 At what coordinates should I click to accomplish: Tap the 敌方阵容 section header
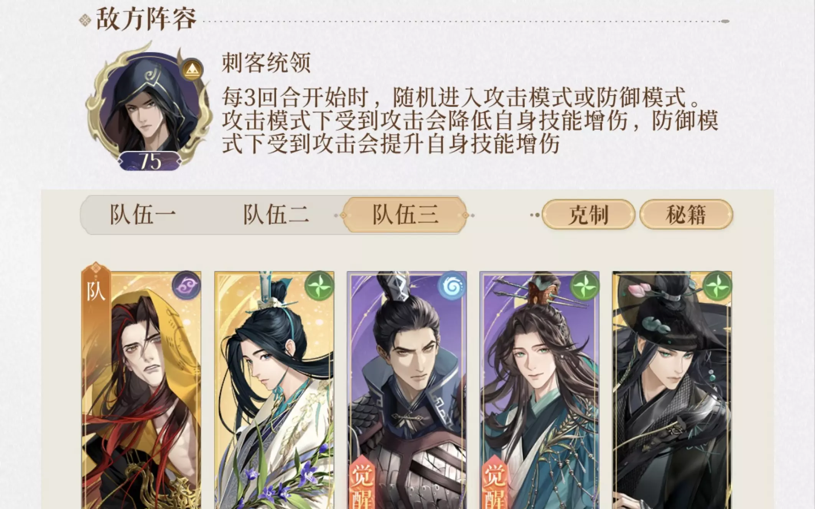pyautogui.click(x=146, y=19)
